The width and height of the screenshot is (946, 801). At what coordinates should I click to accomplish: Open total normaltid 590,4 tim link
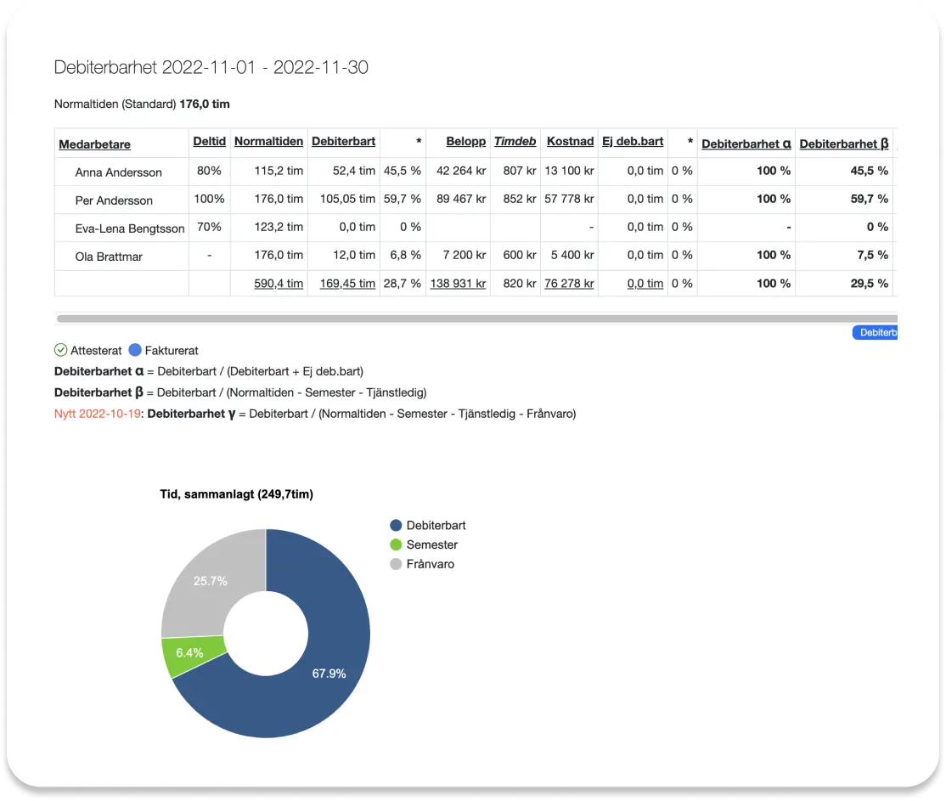click(x=279, y=284)
